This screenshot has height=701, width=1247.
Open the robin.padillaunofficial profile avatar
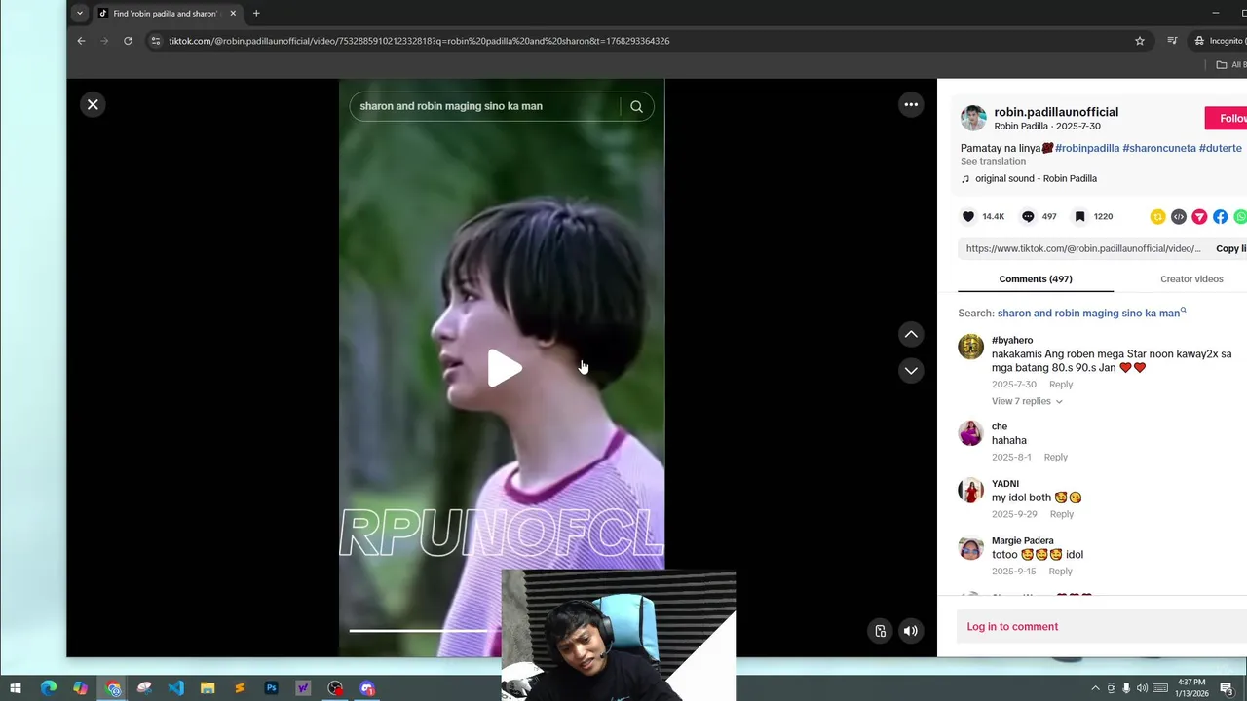coord(973,119)
